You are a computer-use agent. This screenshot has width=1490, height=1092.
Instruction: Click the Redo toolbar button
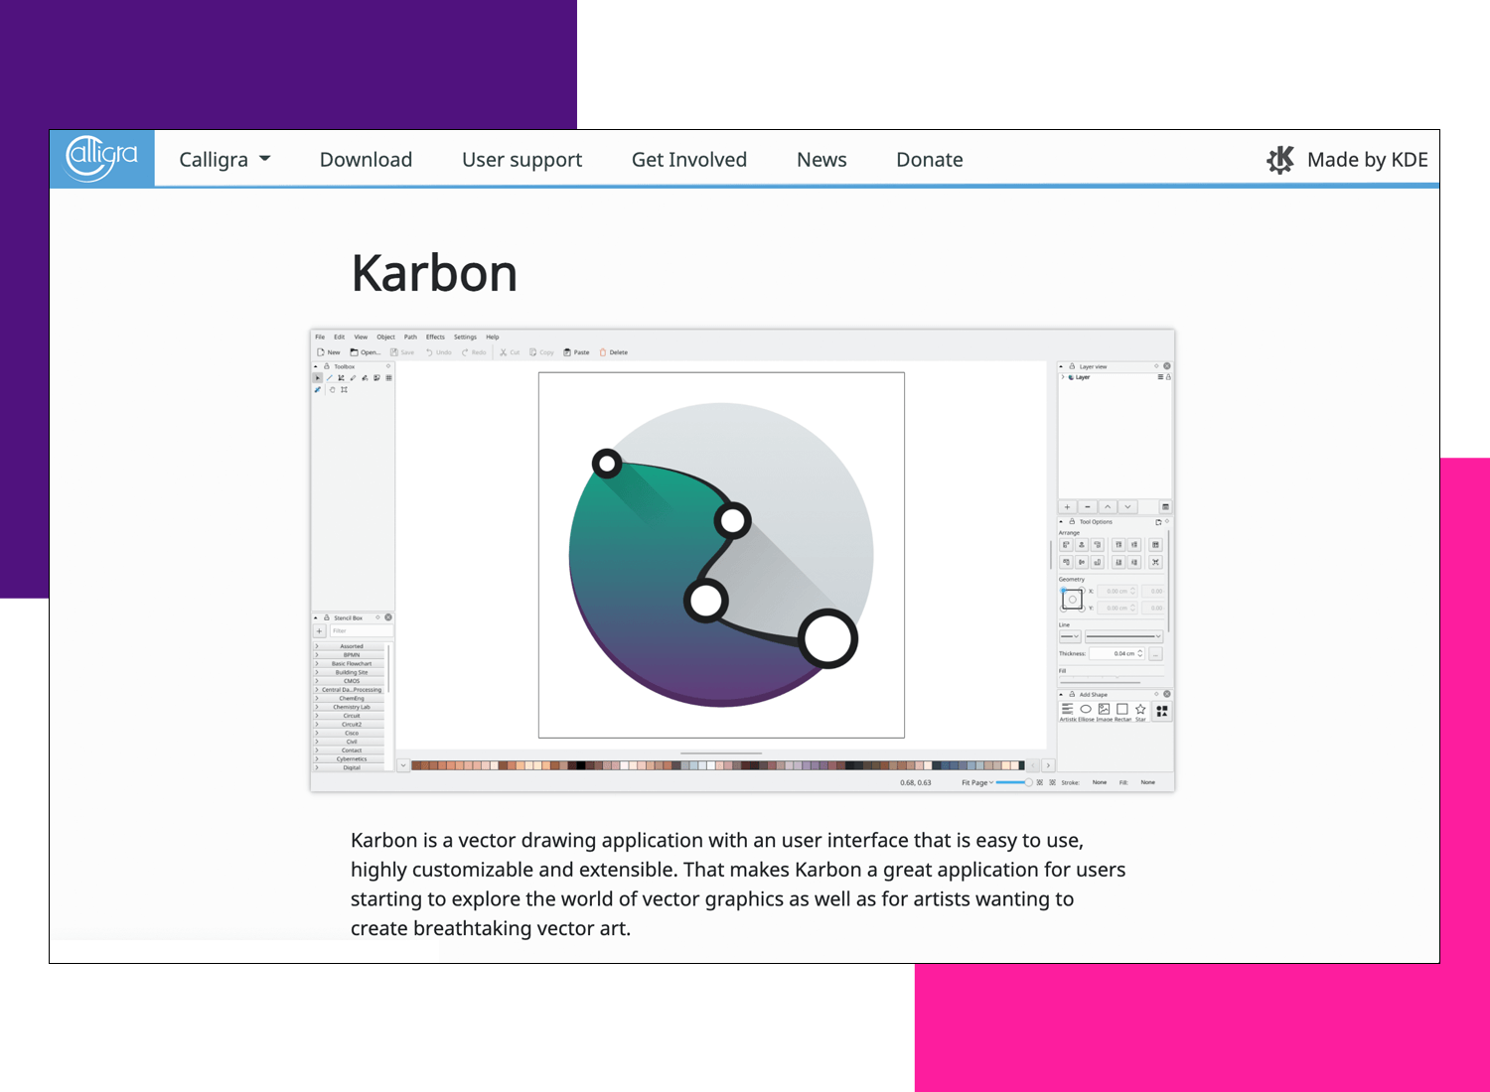474,352
